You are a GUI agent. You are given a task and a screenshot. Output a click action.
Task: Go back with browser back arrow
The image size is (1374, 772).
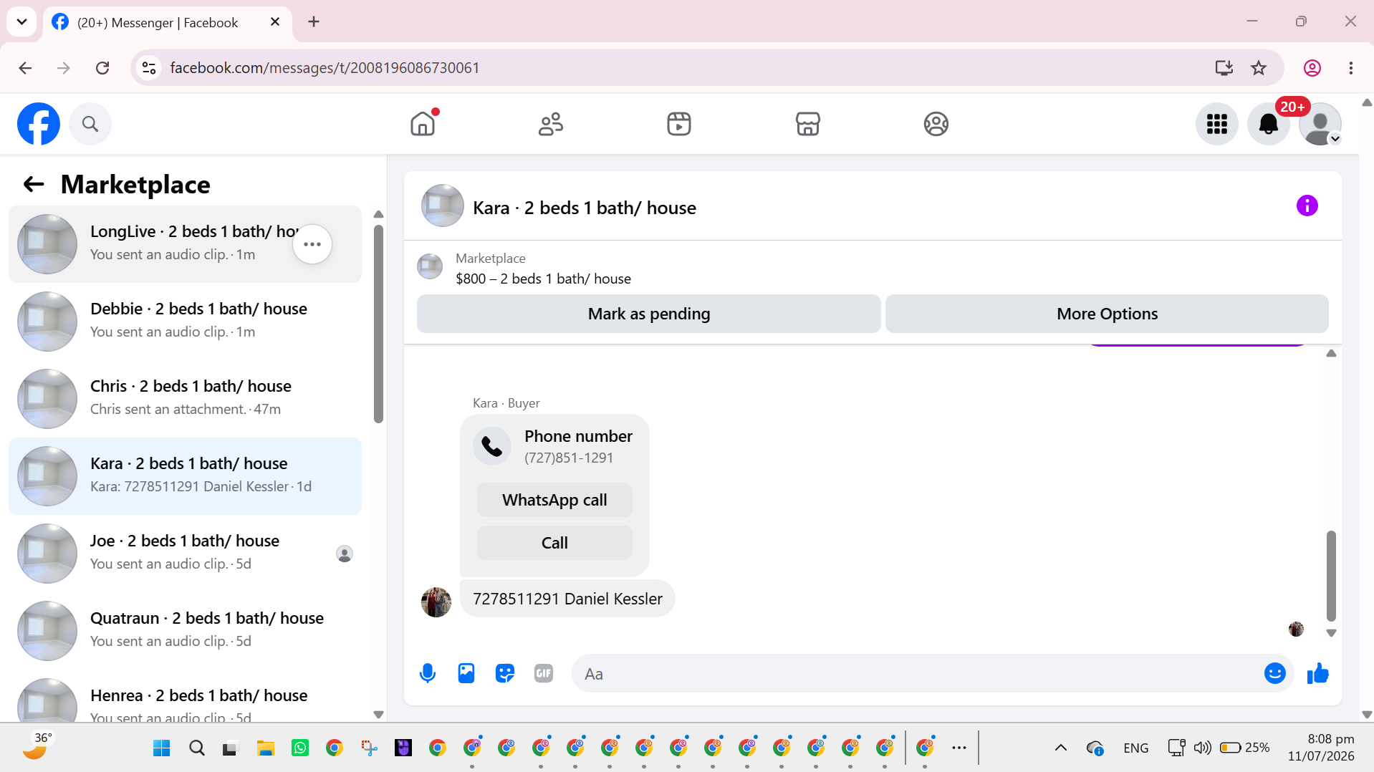click(x=25, y=67)
